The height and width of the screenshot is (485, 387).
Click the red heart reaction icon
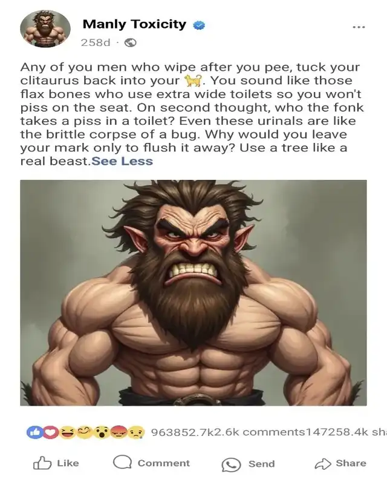pyautogui.click(x=51, y=432)
